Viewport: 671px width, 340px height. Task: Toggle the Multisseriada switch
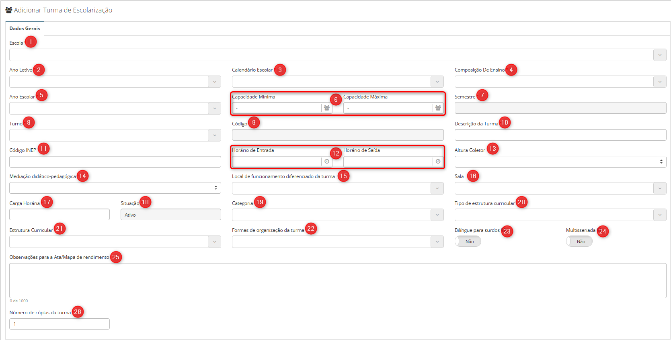click(579, 242)
